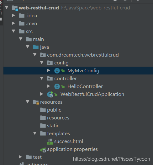
Task: Select the test folder label
Action: 37,157
